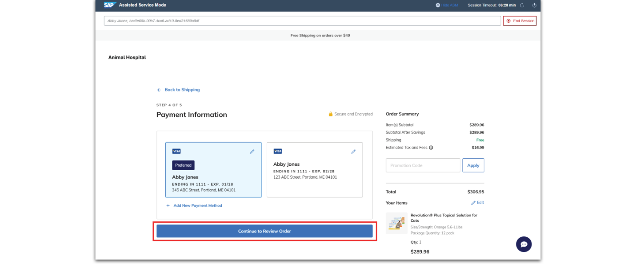Click the plus icon to add payment

[168, 206]
